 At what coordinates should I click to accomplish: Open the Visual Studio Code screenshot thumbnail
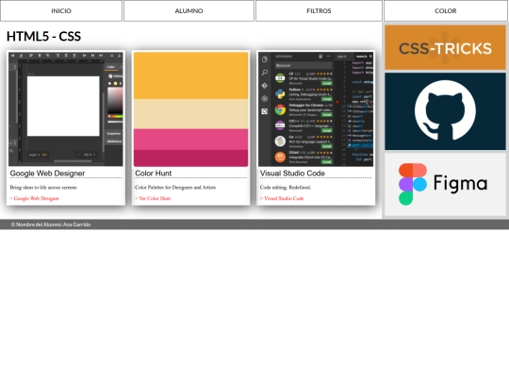click(316, 108)
